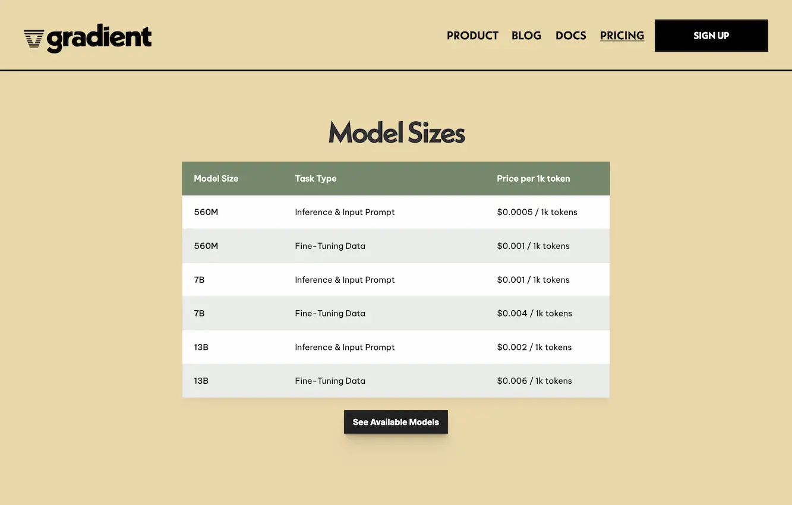792x505 pixels.
Task: Click Inference & Input Prompt in $0.002 row
Action: 345,347
